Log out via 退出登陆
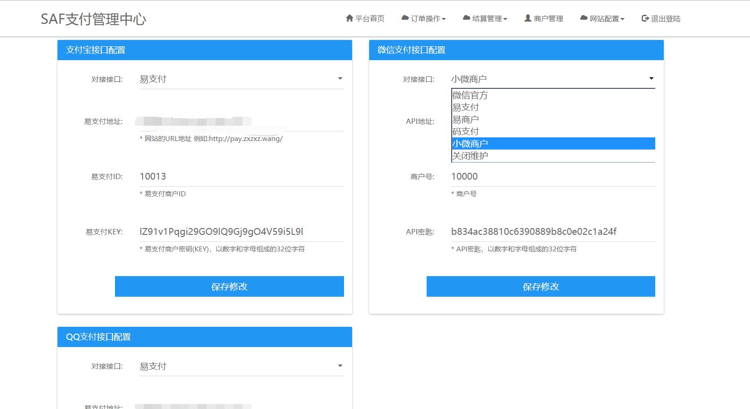This screenshot has width=750, height=409. [661, 18]
